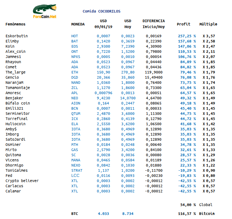
Task: Click the 'EOS' coin cell
Action: click(75, 47)
